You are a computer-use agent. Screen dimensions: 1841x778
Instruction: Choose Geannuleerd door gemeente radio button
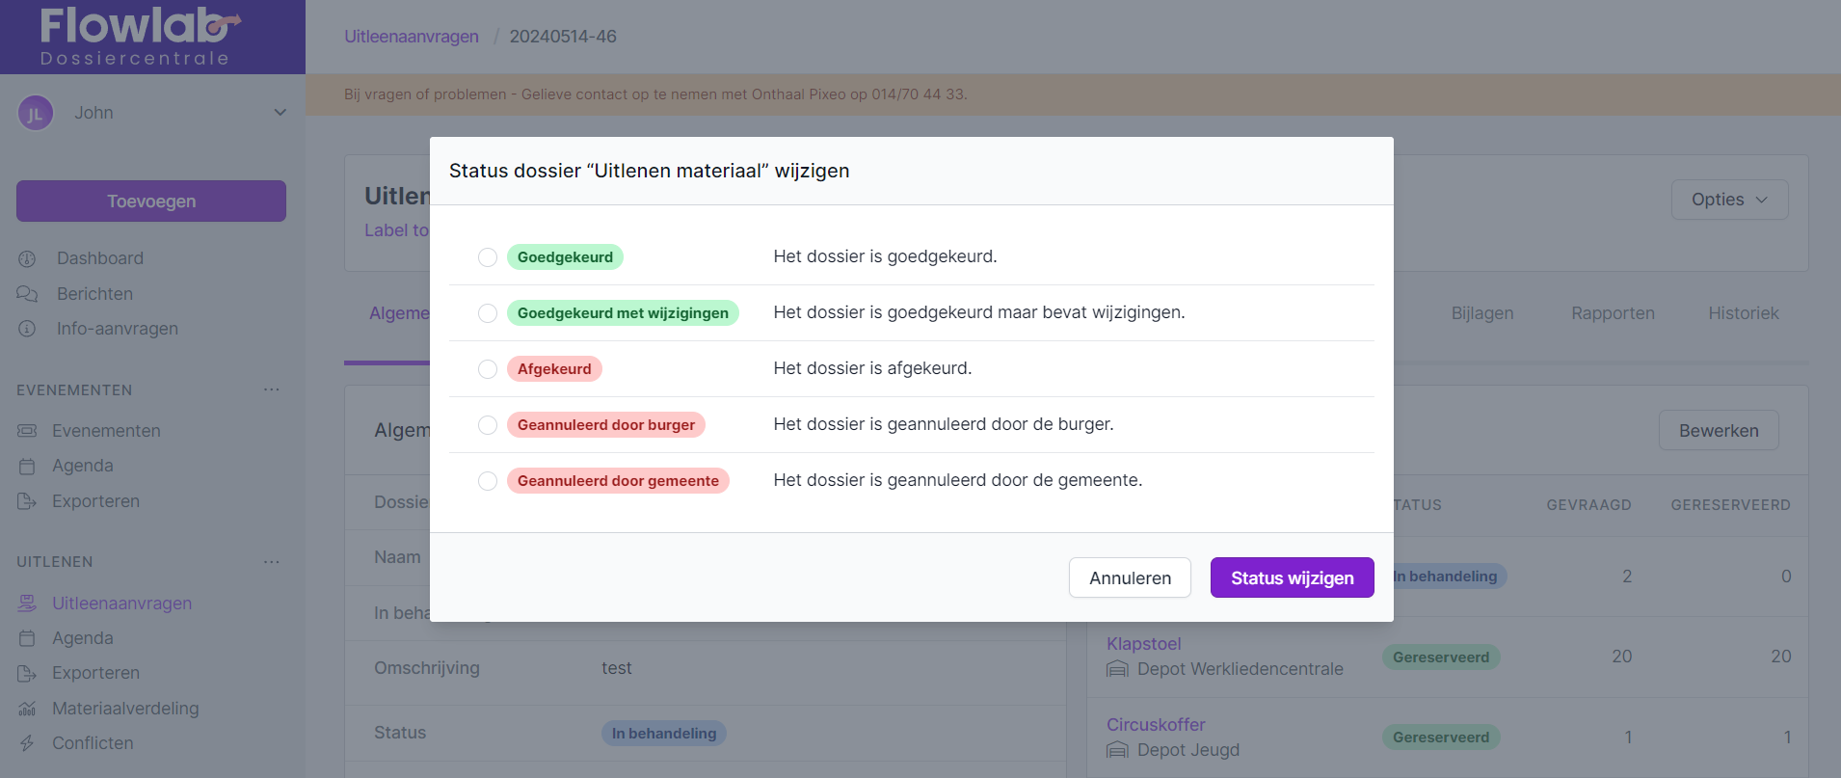(488, 481)
